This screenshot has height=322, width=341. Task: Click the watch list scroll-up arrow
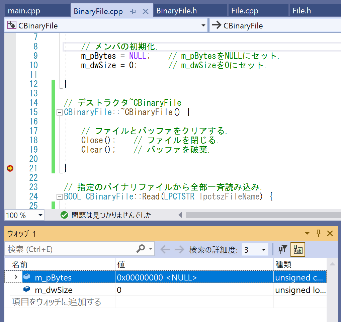[332, 264]
